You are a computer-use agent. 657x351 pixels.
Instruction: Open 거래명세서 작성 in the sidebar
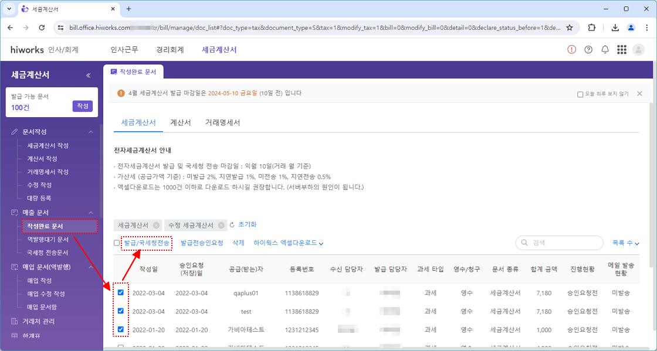pyautogui.click(x=48, y=172)
